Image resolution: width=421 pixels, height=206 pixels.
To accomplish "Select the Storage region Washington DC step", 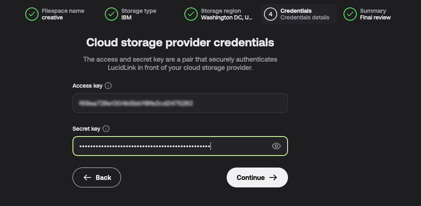I will 218,14.
